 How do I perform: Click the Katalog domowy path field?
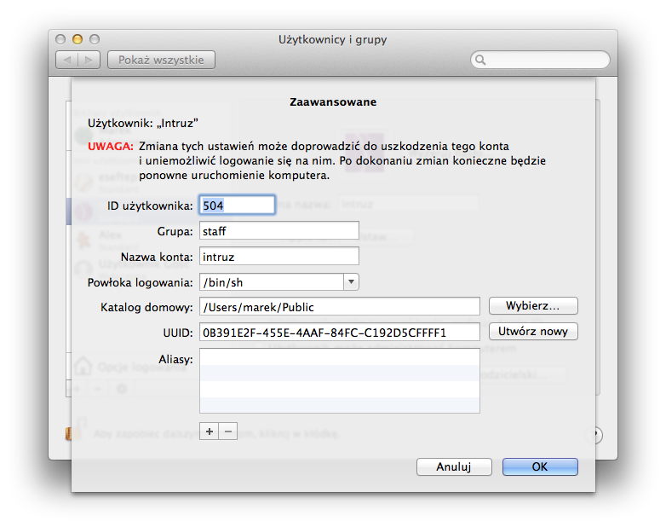(x=340, y=306)
